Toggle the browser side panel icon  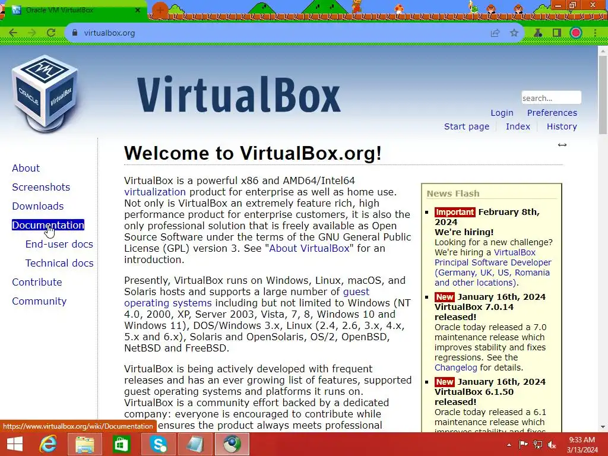click(557, 33)
